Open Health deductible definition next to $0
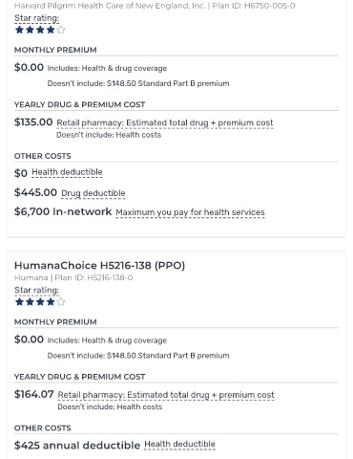The width and height of the screenshot is (353, 459). [x=67, y=172]
